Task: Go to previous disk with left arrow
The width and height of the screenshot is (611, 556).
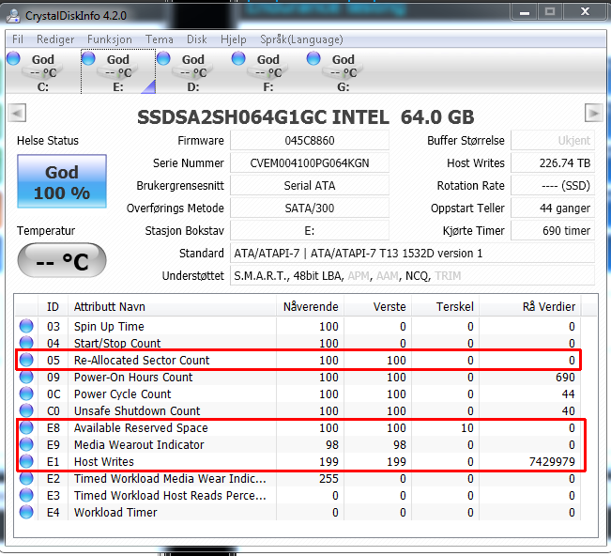Action: coord(17,113)
